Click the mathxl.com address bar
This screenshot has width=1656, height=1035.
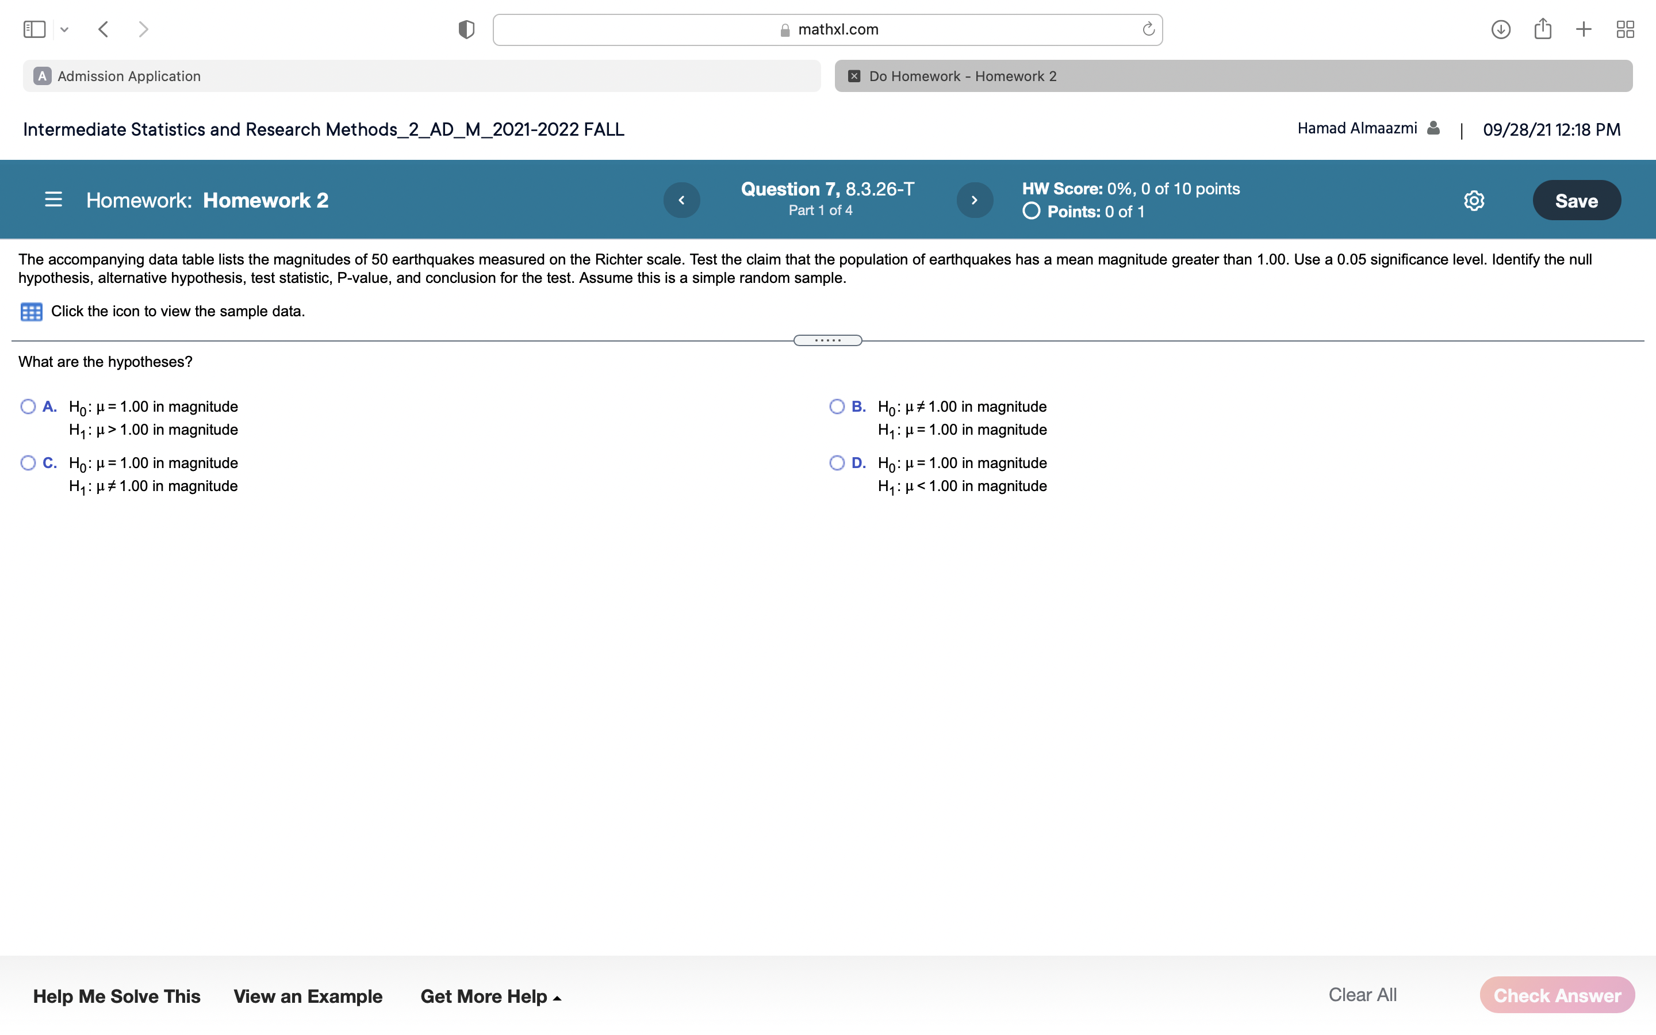pos(827,29)
